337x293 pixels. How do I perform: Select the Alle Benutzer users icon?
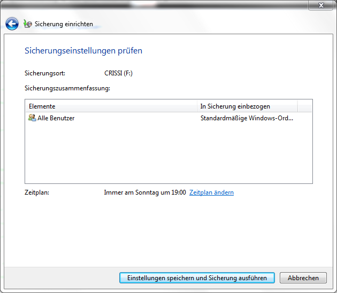[32, 118]
